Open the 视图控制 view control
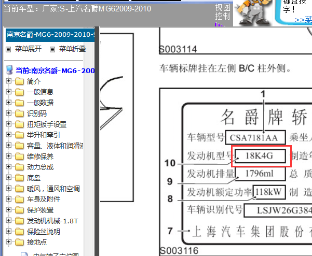The image size is (312, 256). click(223, 12)
